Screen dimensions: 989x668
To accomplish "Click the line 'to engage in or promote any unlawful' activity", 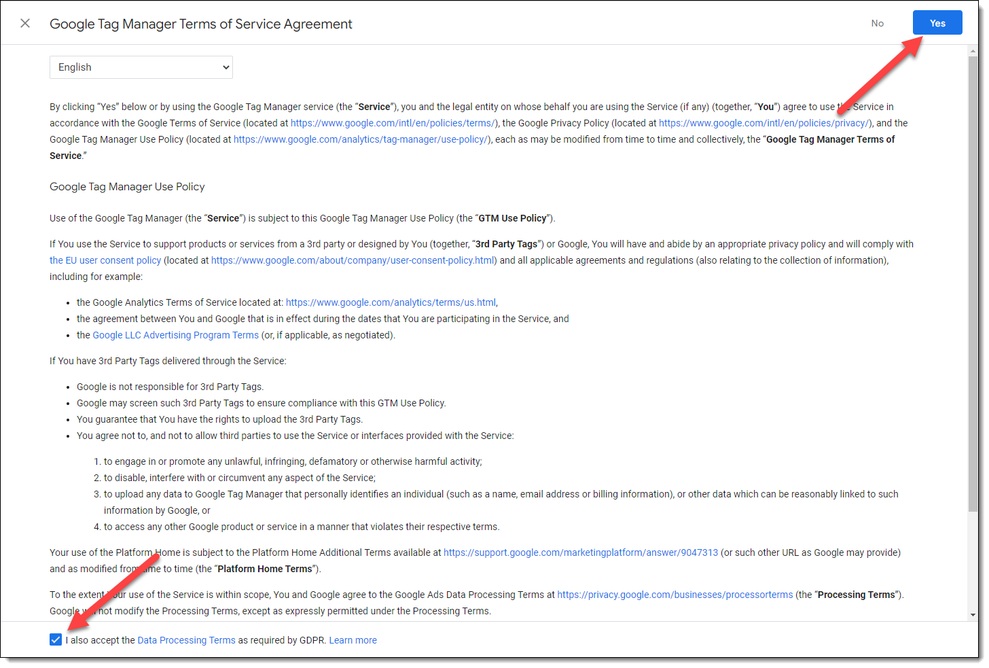I will pos(293,461).
